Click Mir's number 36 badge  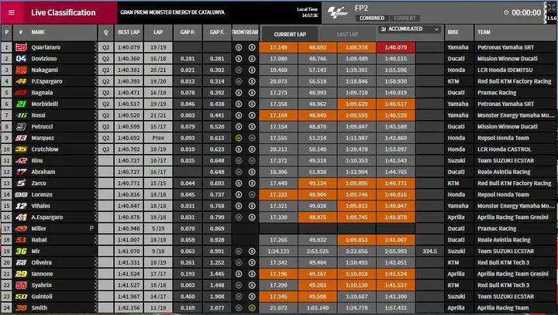click(x=21, y=252)
